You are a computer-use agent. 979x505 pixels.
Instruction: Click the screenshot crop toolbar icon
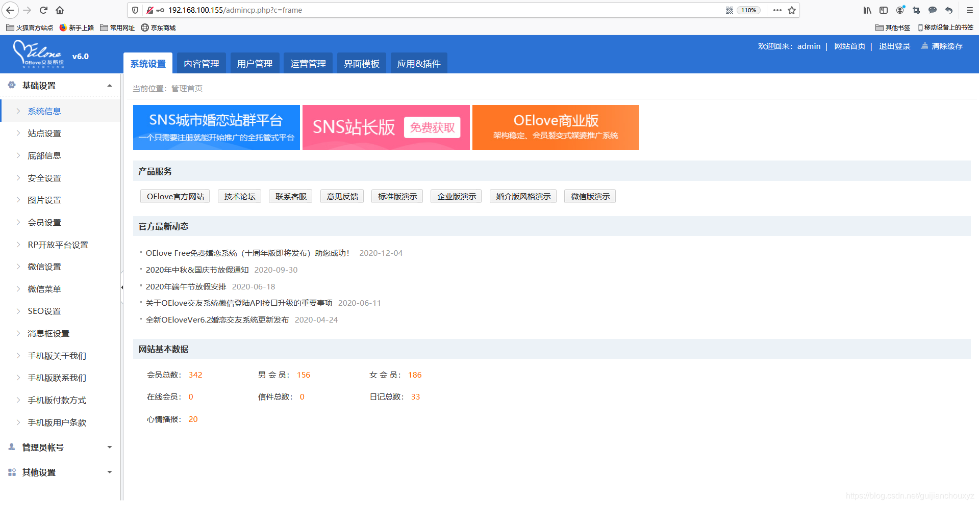(916, 10)
